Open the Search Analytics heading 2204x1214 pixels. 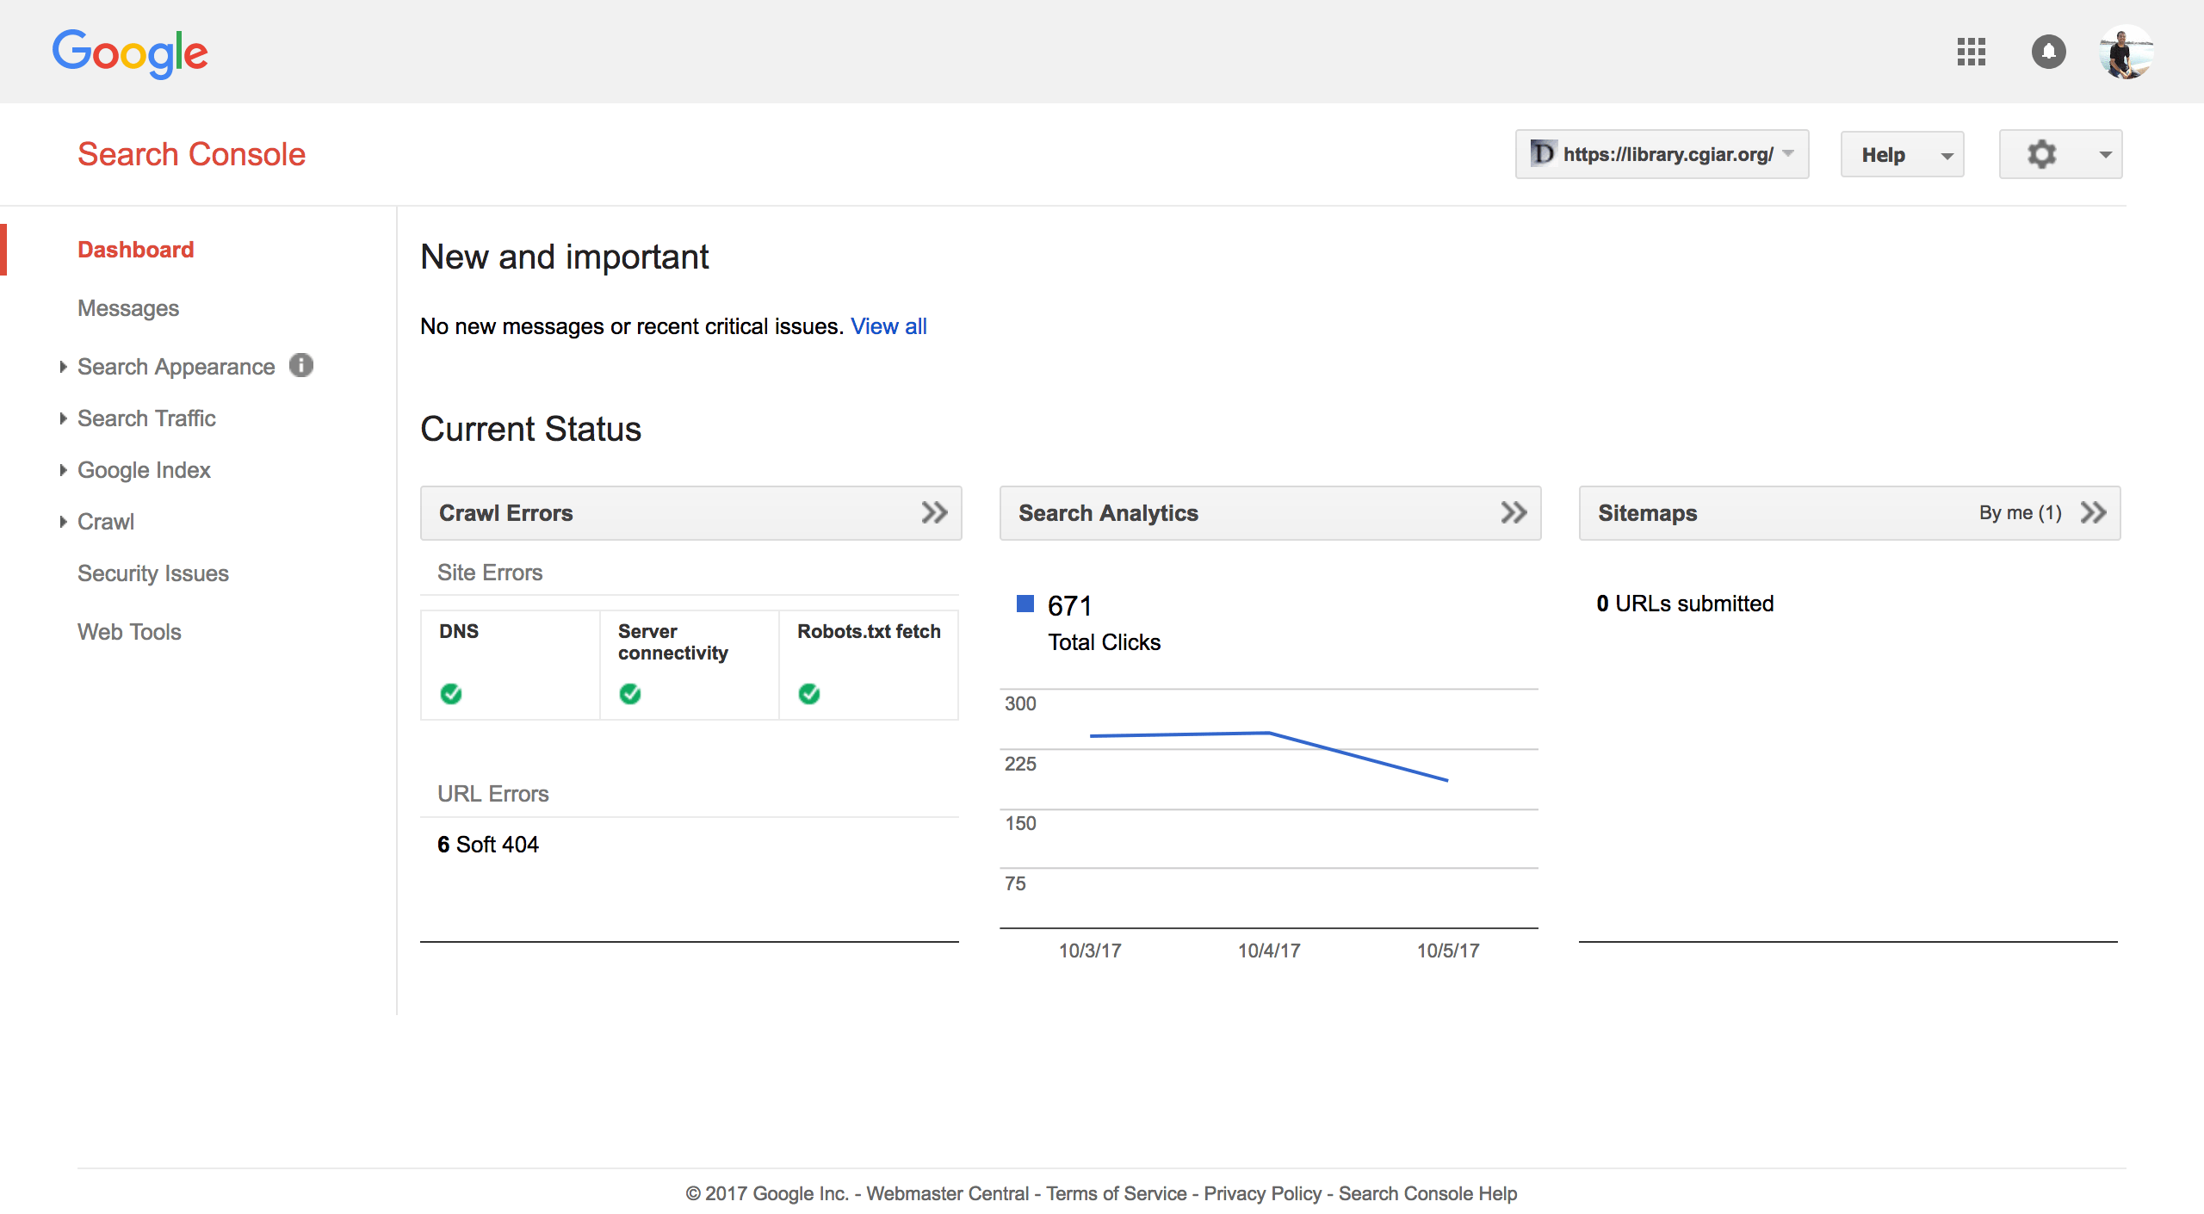(x=1108, y=513)
